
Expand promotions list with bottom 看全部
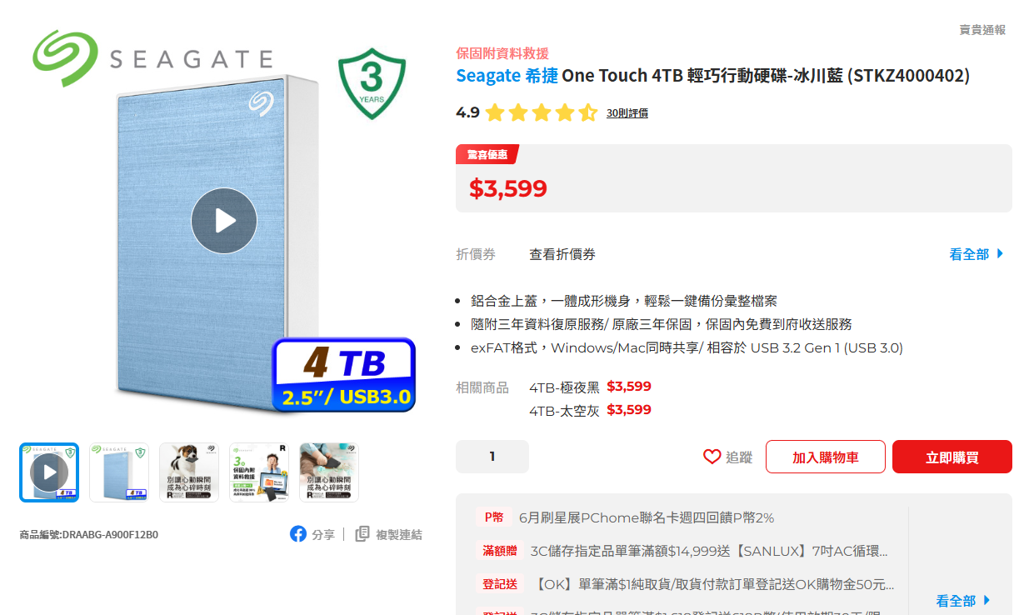963,600
